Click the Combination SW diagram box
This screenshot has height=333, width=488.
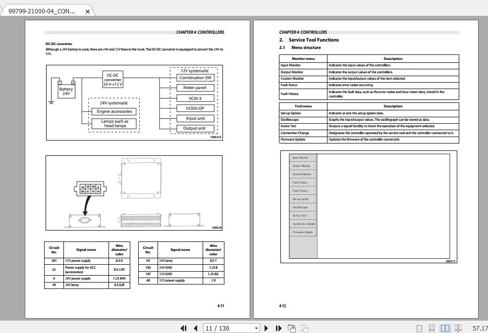tap(196, 78)
